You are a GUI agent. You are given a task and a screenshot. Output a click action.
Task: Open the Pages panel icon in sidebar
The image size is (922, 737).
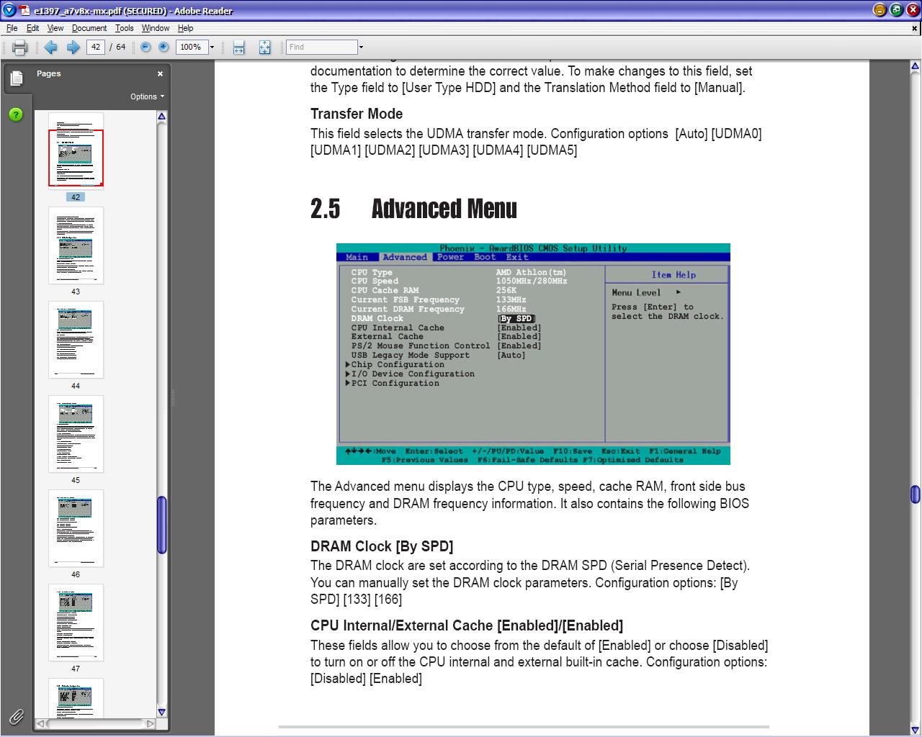(x=16, y=78)
